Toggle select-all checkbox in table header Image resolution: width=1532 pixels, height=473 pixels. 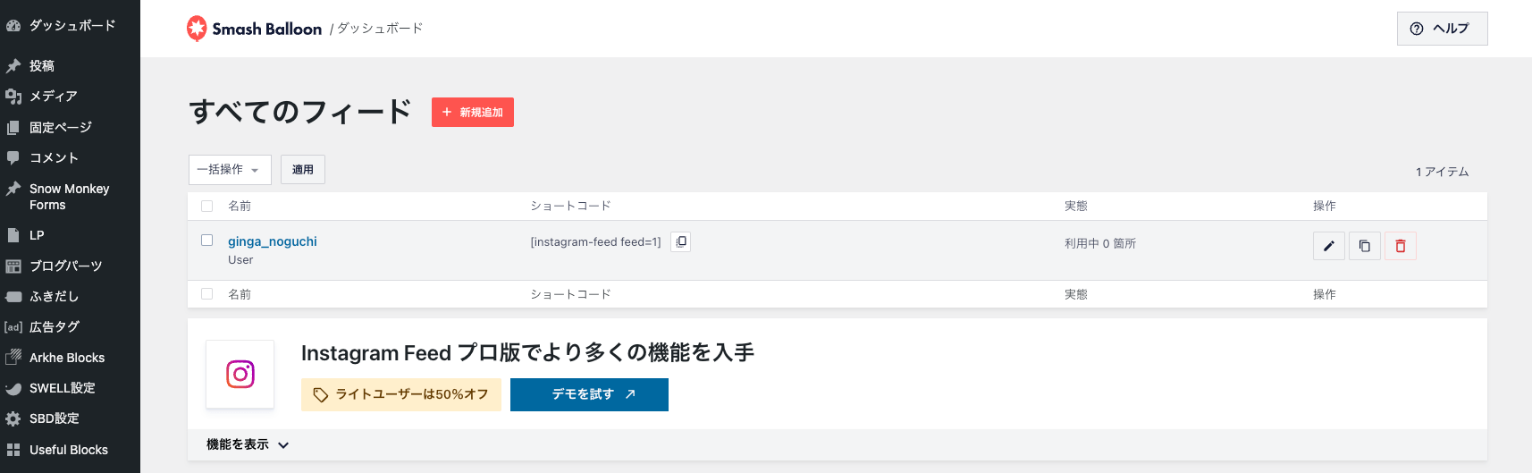(x=207, y=206)
